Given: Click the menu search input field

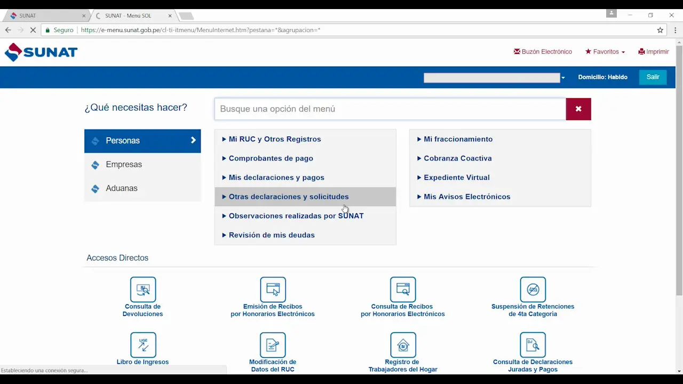Looking at the screenshot, I should click(x=390, y=109).
